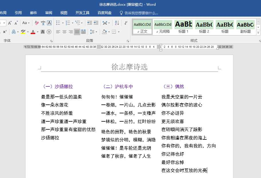Switch to the 邮件 tab
Image resolution: width=261 pixels, height=178 pixels.
tap(34, 13)
